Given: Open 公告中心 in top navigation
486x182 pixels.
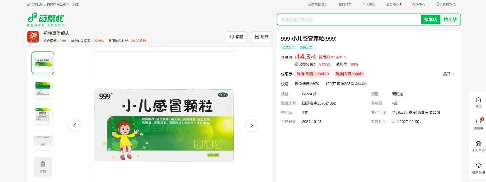Looking at the screenshot, I should pos(393,5).
